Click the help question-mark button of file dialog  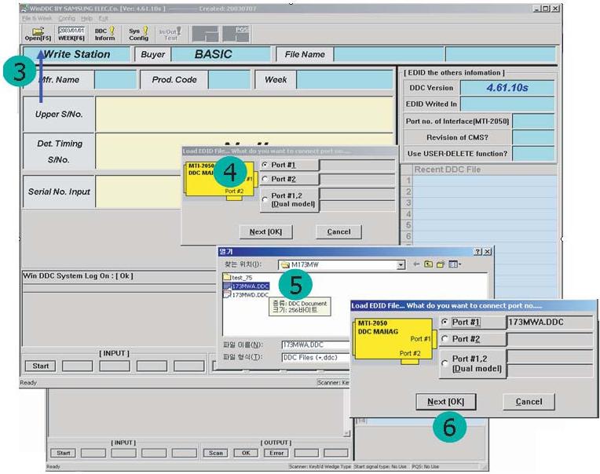point(477,252)
